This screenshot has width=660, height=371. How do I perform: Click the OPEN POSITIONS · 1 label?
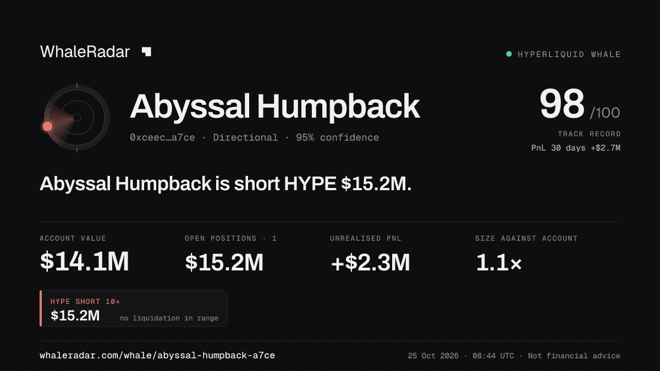231,239
